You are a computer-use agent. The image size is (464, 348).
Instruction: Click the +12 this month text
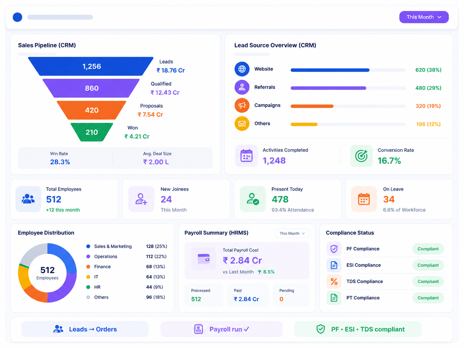pos(63,210)
